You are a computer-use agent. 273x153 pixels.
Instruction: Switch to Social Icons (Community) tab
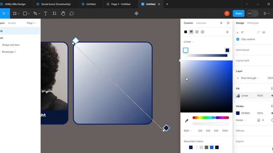56,4
